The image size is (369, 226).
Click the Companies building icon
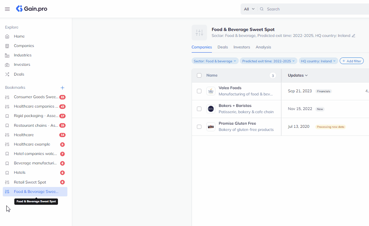7,46
